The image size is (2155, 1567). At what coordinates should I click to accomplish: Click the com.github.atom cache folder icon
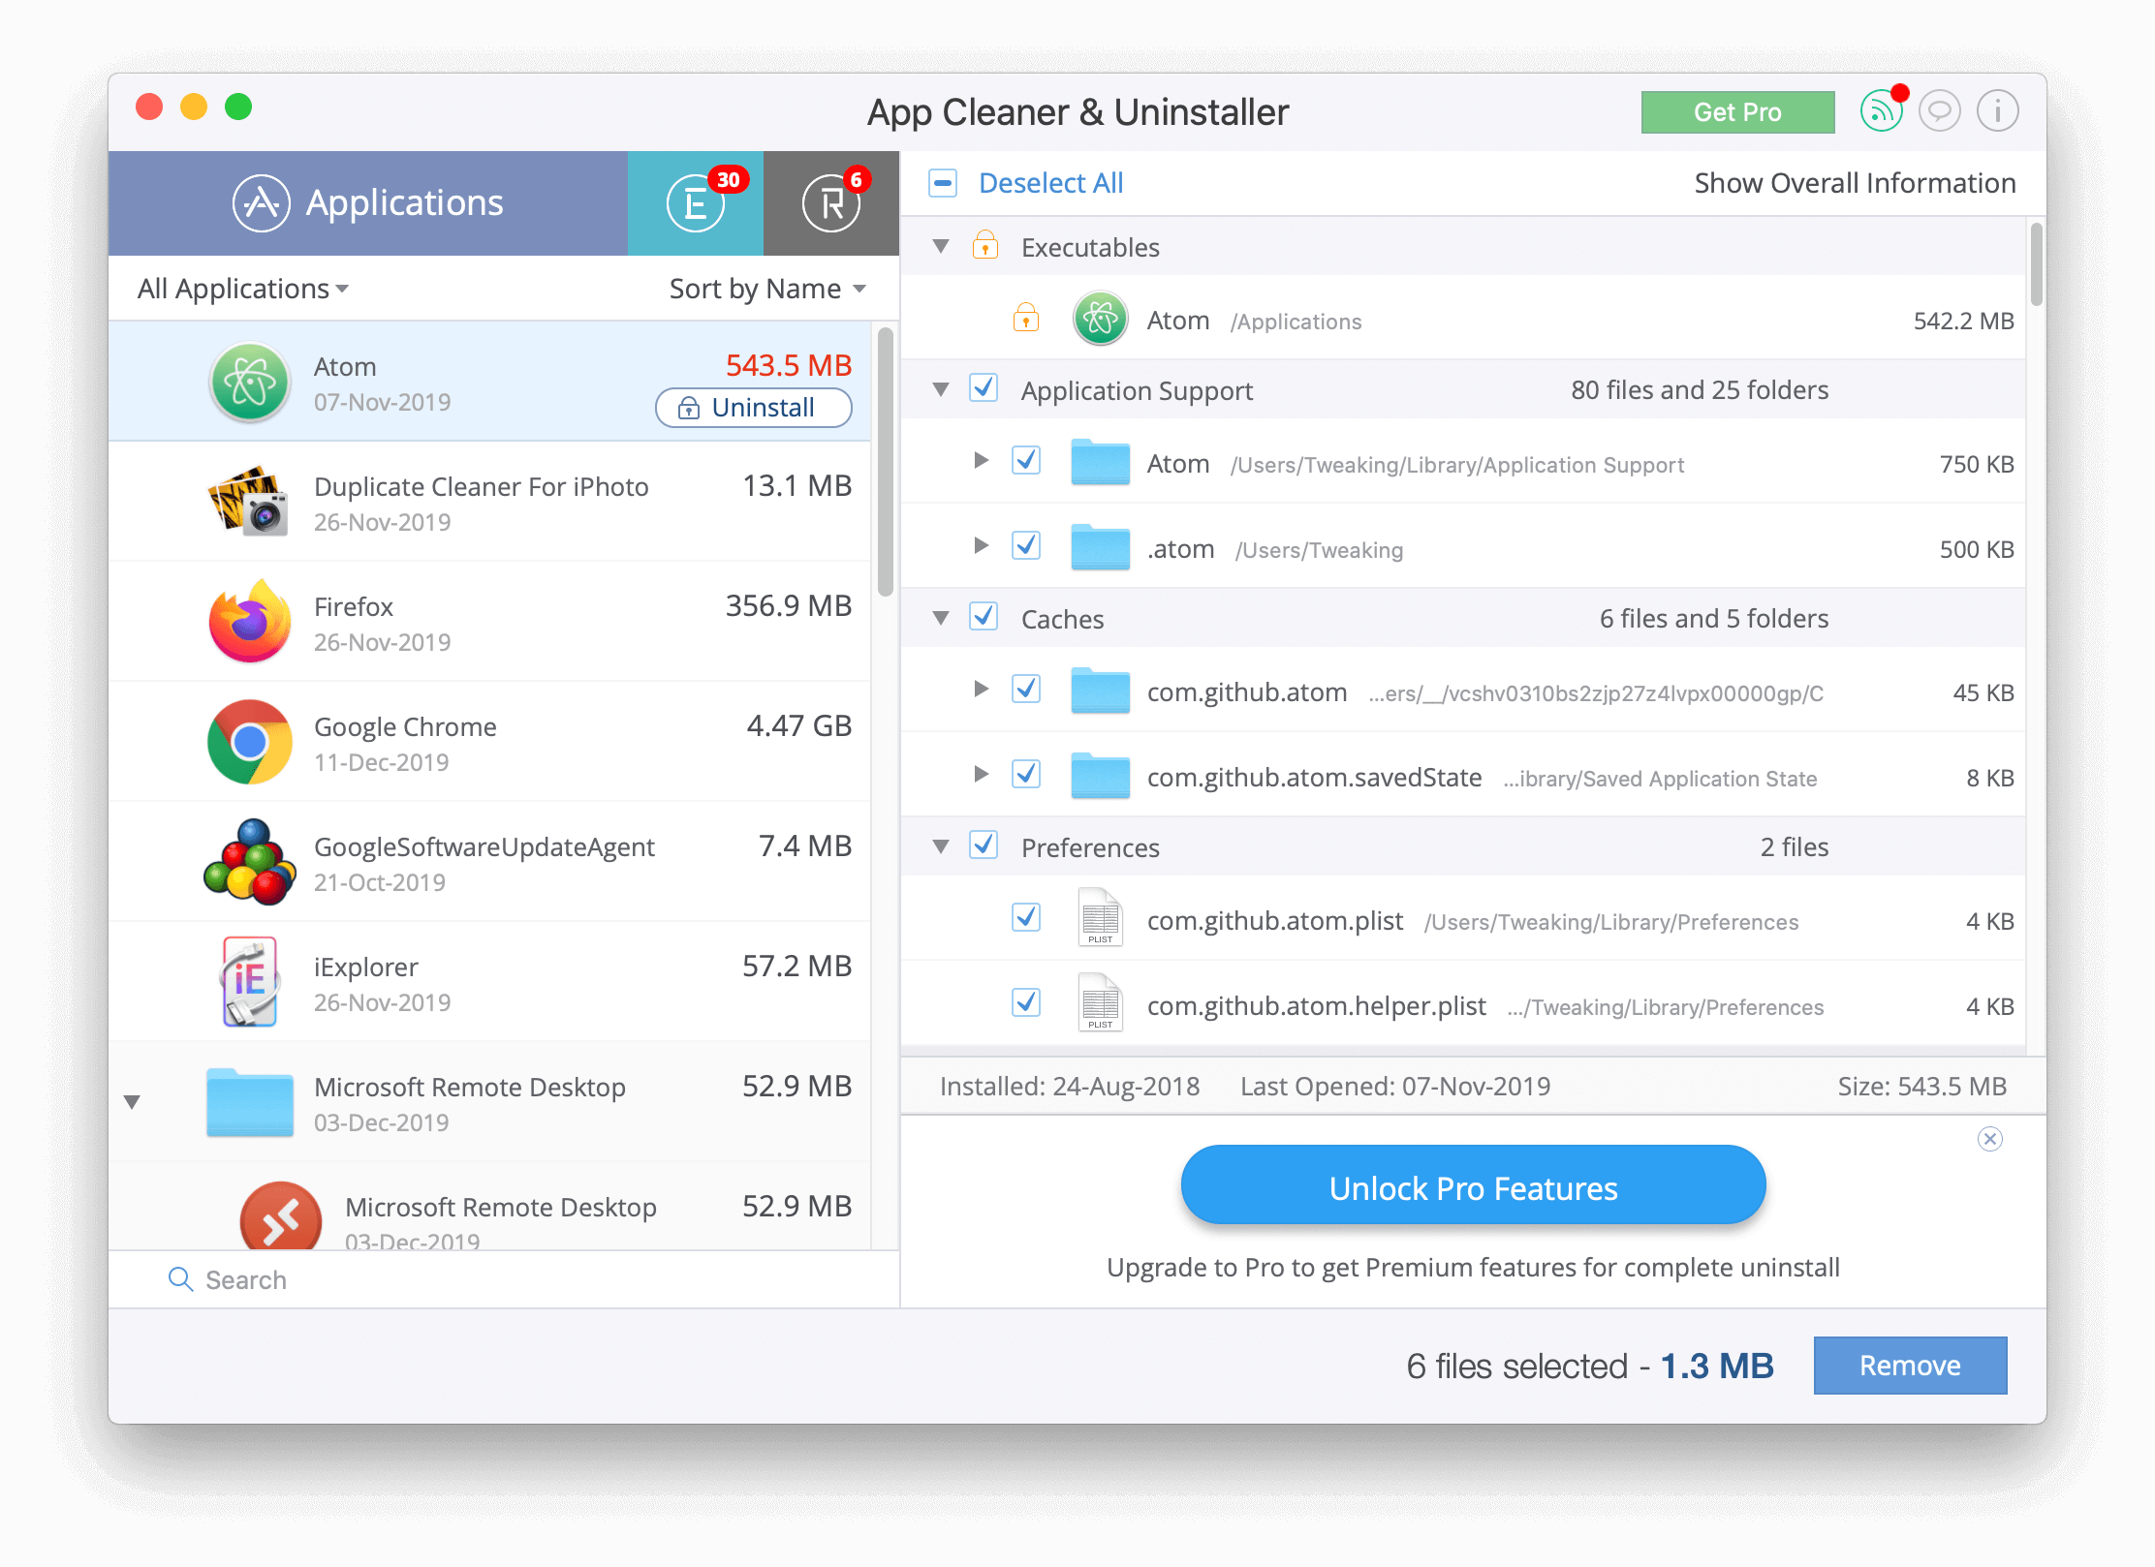click(1101, 691)
